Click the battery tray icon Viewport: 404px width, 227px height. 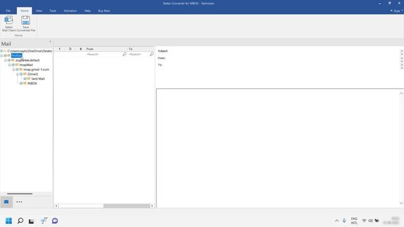[x=377, y=221]
